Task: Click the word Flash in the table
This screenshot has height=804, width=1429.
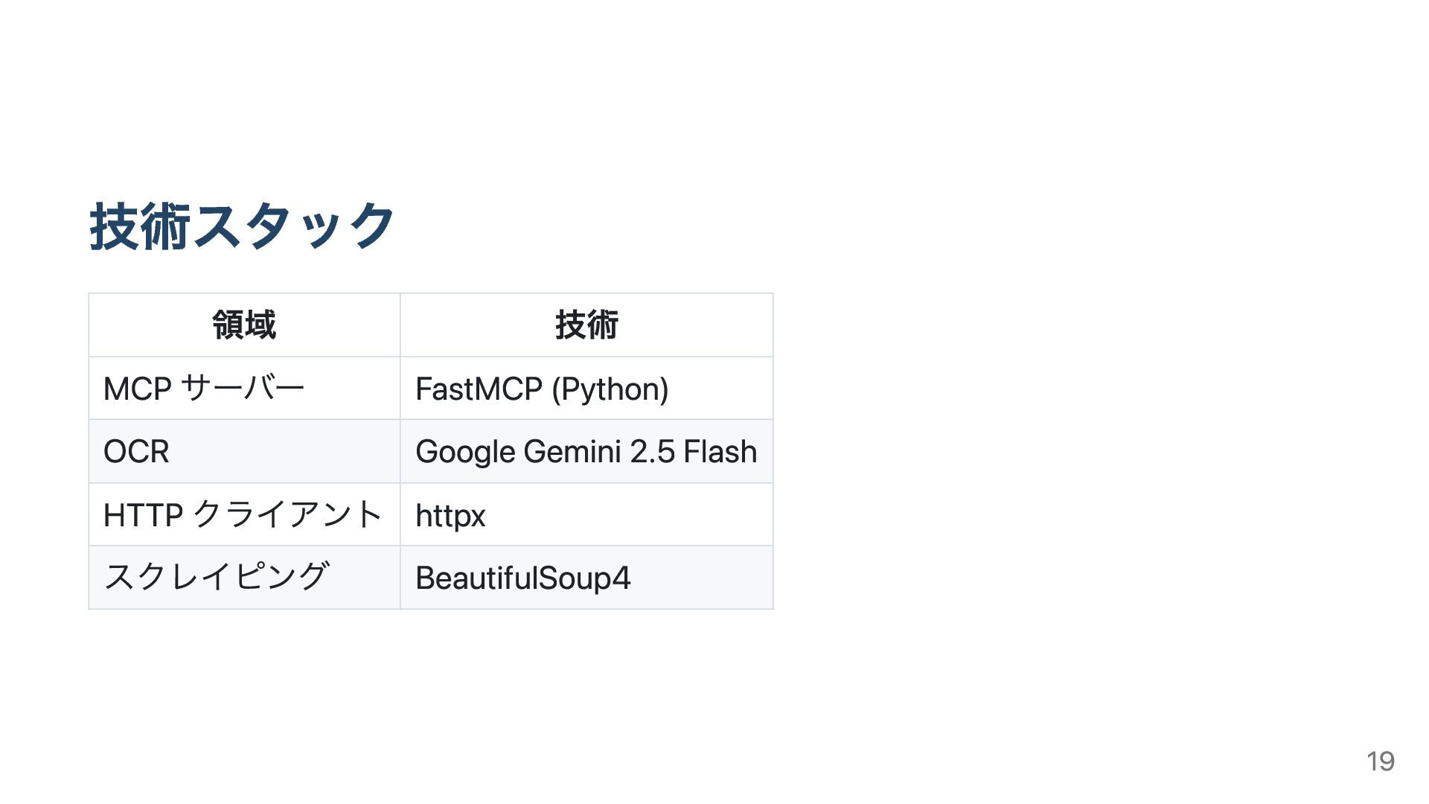Action: coord(720,452)
